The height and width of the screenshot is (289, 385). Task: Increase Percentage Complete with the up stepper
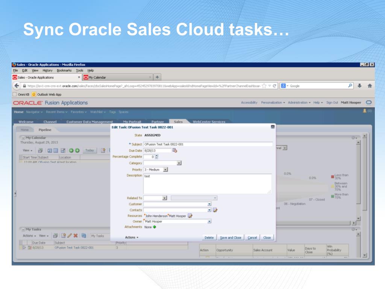[x=157, y=155]
